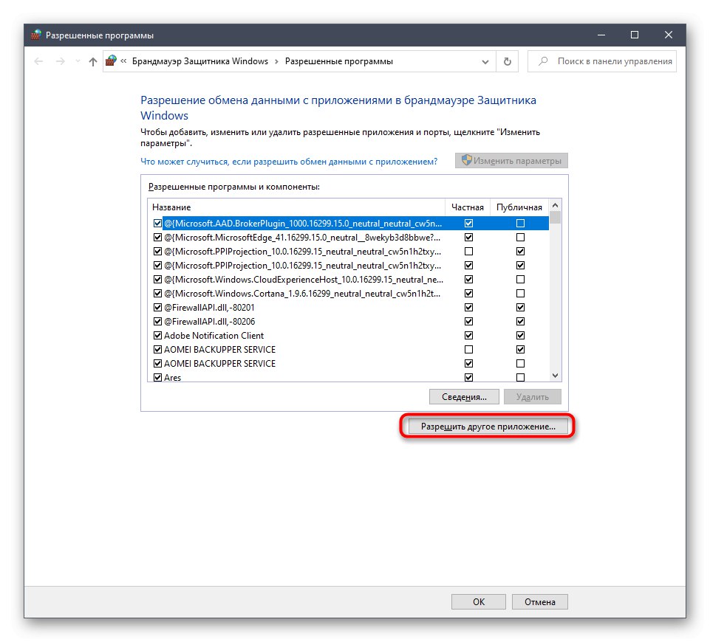This screenshot has height=642, width=710.
Task: Click the back navigation arrow
Action: pyautogui.click(x=38, y=61)
